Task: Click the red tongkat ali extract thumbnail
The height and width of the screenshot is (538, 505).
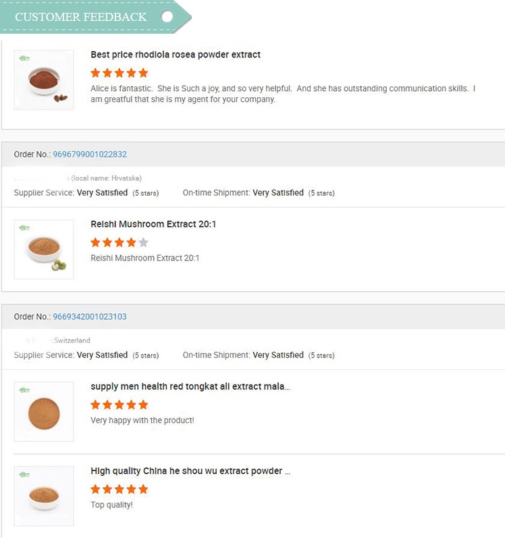Action: 44,412
